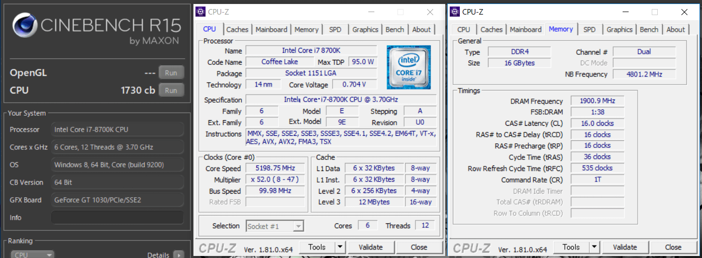Click the '1900.9 MHz' DRAM frequency value
702x258 pixels.
pyautogui.click(x=597, y=101)
